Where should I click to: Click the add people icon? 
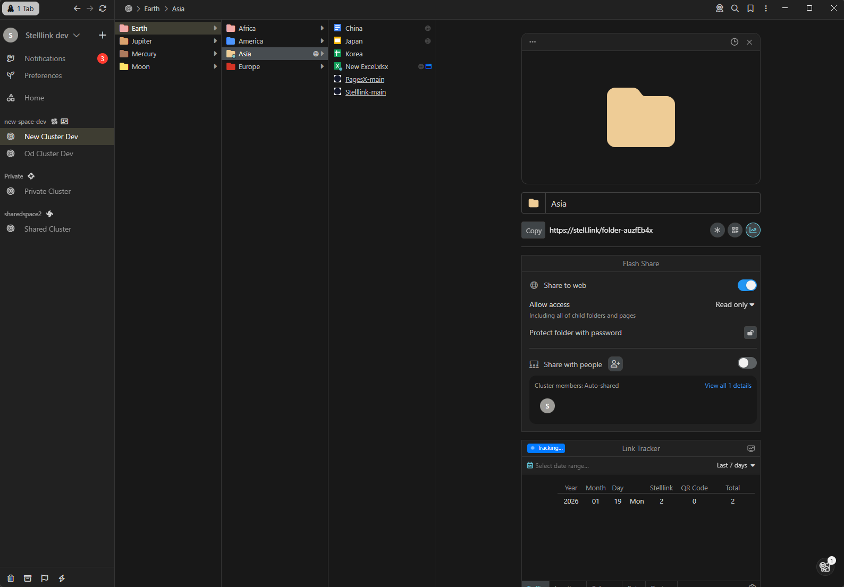[615, 364]
